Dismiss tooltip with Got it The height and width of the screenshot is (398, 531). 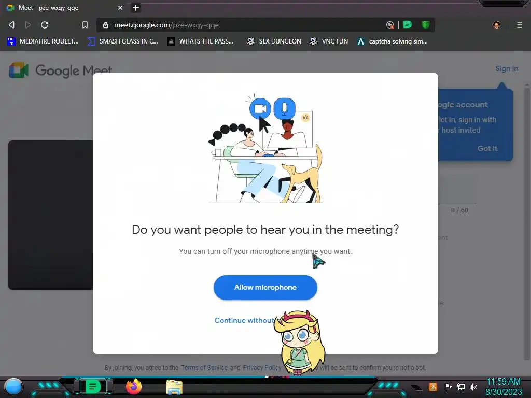pyautogui.click(x=487, y=148)
